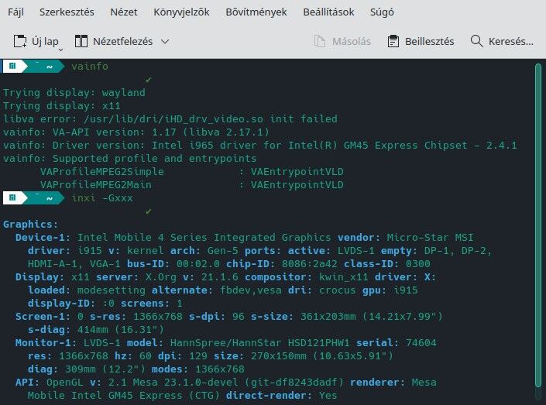The height and width of the screenshot is (405, 546).
Task: Click 'Supported profile and entrypoints' line
Action: [130, 159]
